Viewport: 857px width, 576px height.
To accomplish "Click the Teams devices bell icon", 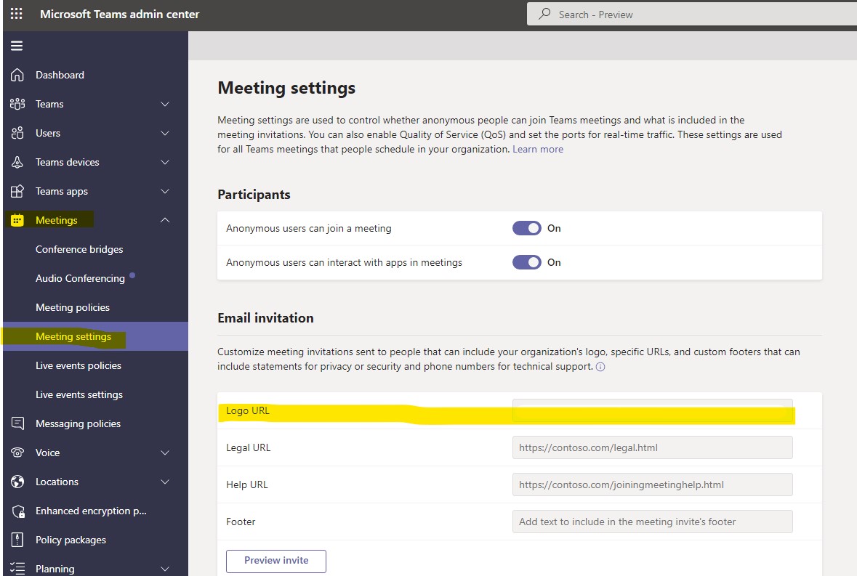I will (x=17, y=162).
